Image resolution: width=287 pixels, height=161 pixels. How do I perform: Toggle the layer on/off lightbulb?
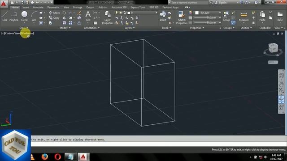(117, 13)
